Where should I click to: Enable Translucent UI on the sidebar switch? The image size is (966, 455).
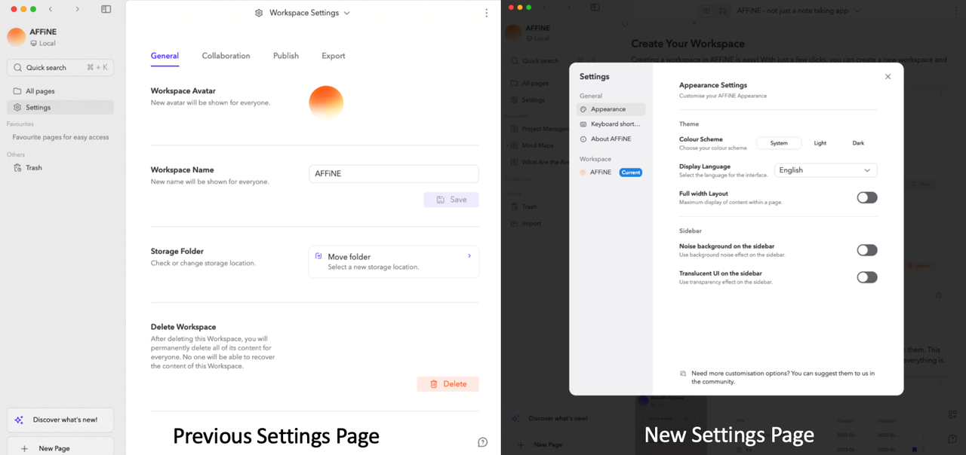867,277
